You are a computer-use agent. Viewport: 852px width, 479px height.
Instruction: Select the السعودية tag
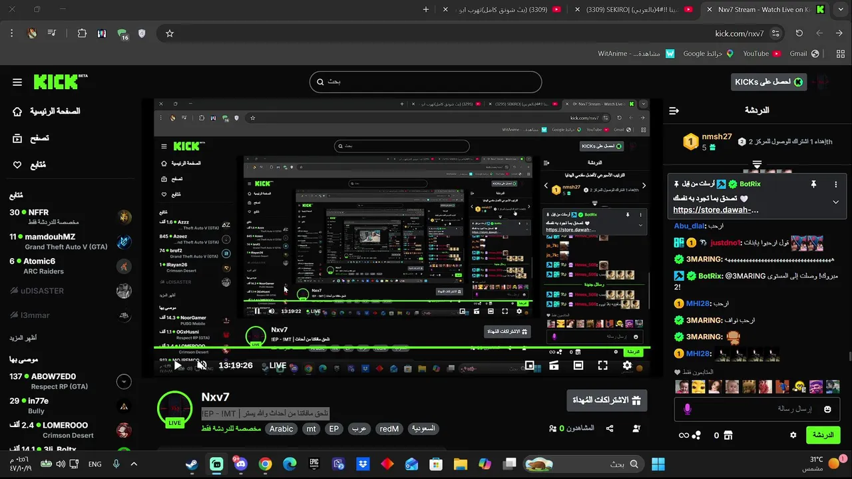(423, 429)
